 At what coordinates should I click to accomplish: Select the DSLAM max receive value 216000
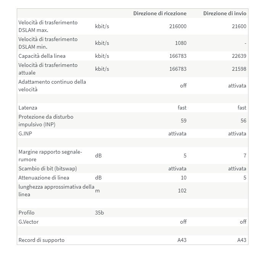point(178,26)
